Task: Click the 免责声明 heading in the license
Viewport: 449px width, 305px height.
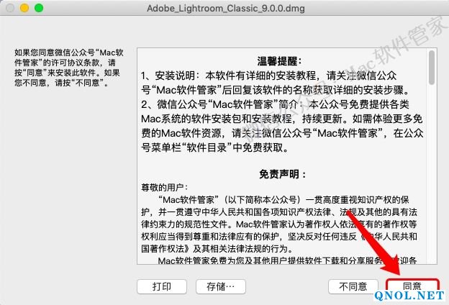Action: click(282, 174)
